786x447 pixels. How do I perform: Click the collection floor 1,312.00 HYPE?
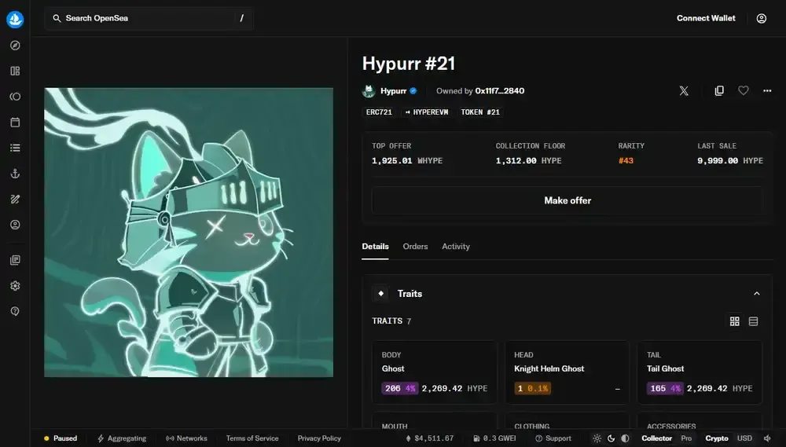coord(528,161)
